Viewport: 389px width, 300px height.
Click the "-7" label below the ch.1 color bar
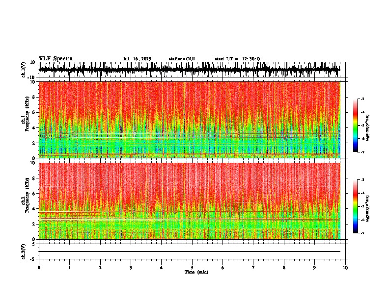(362, 152)
